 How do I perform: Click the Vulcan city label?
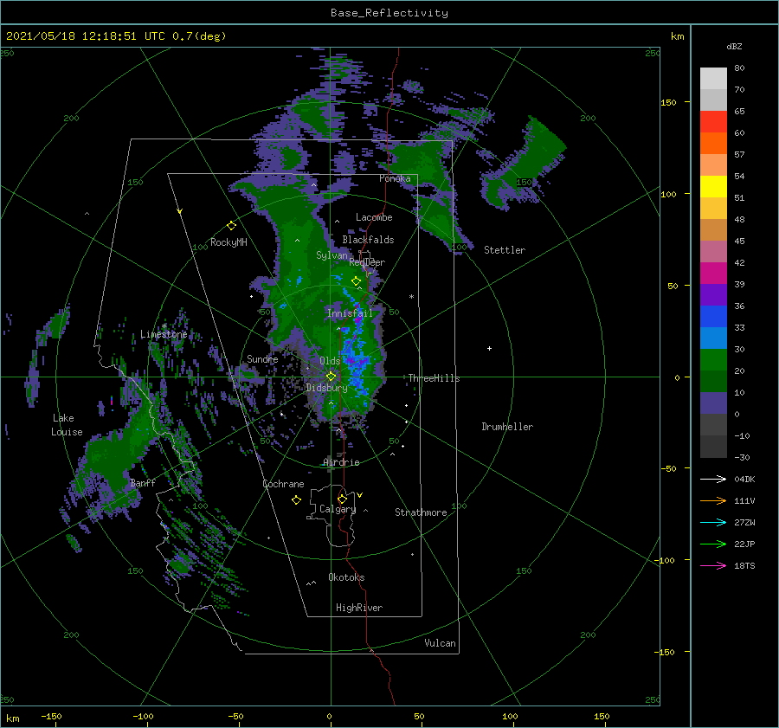[x=441, y=643]
